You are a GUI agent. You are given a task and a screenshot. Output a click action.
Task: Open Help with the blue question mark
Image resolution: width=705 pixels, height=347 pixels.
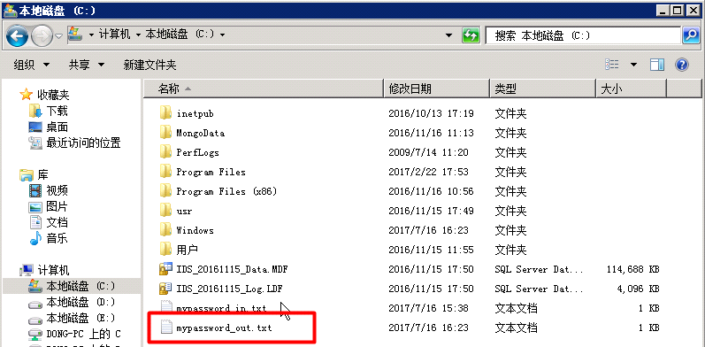point(682,65)
